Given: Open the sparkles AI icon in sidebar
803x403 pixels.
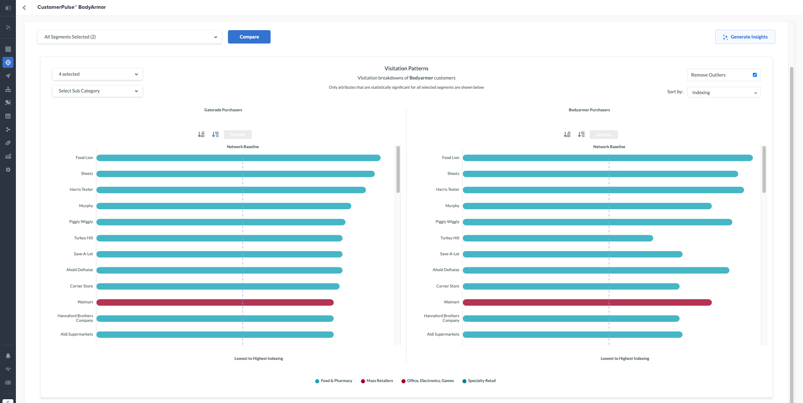Looking at the screenshot, I should [8, 28].
